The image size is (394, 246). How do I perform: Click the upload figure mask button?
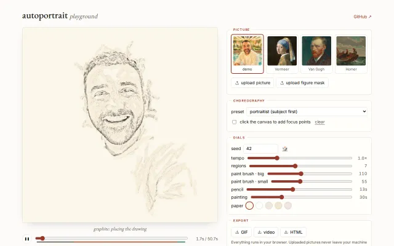tap(302, 83)
